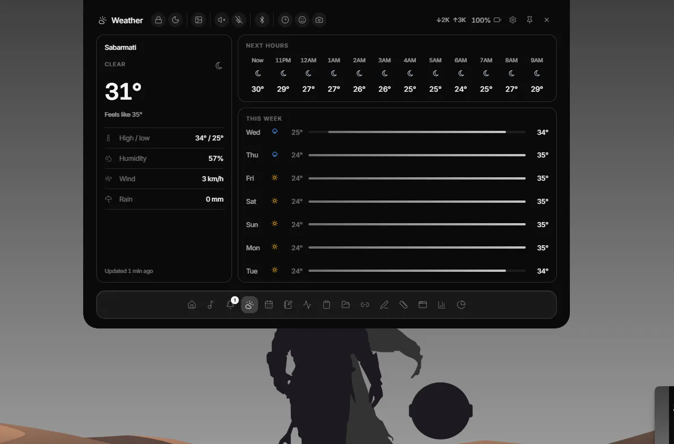Screen dimensions: 674x444
Task: Click the 'Feels like 35°' text
Action: (123, 114)
